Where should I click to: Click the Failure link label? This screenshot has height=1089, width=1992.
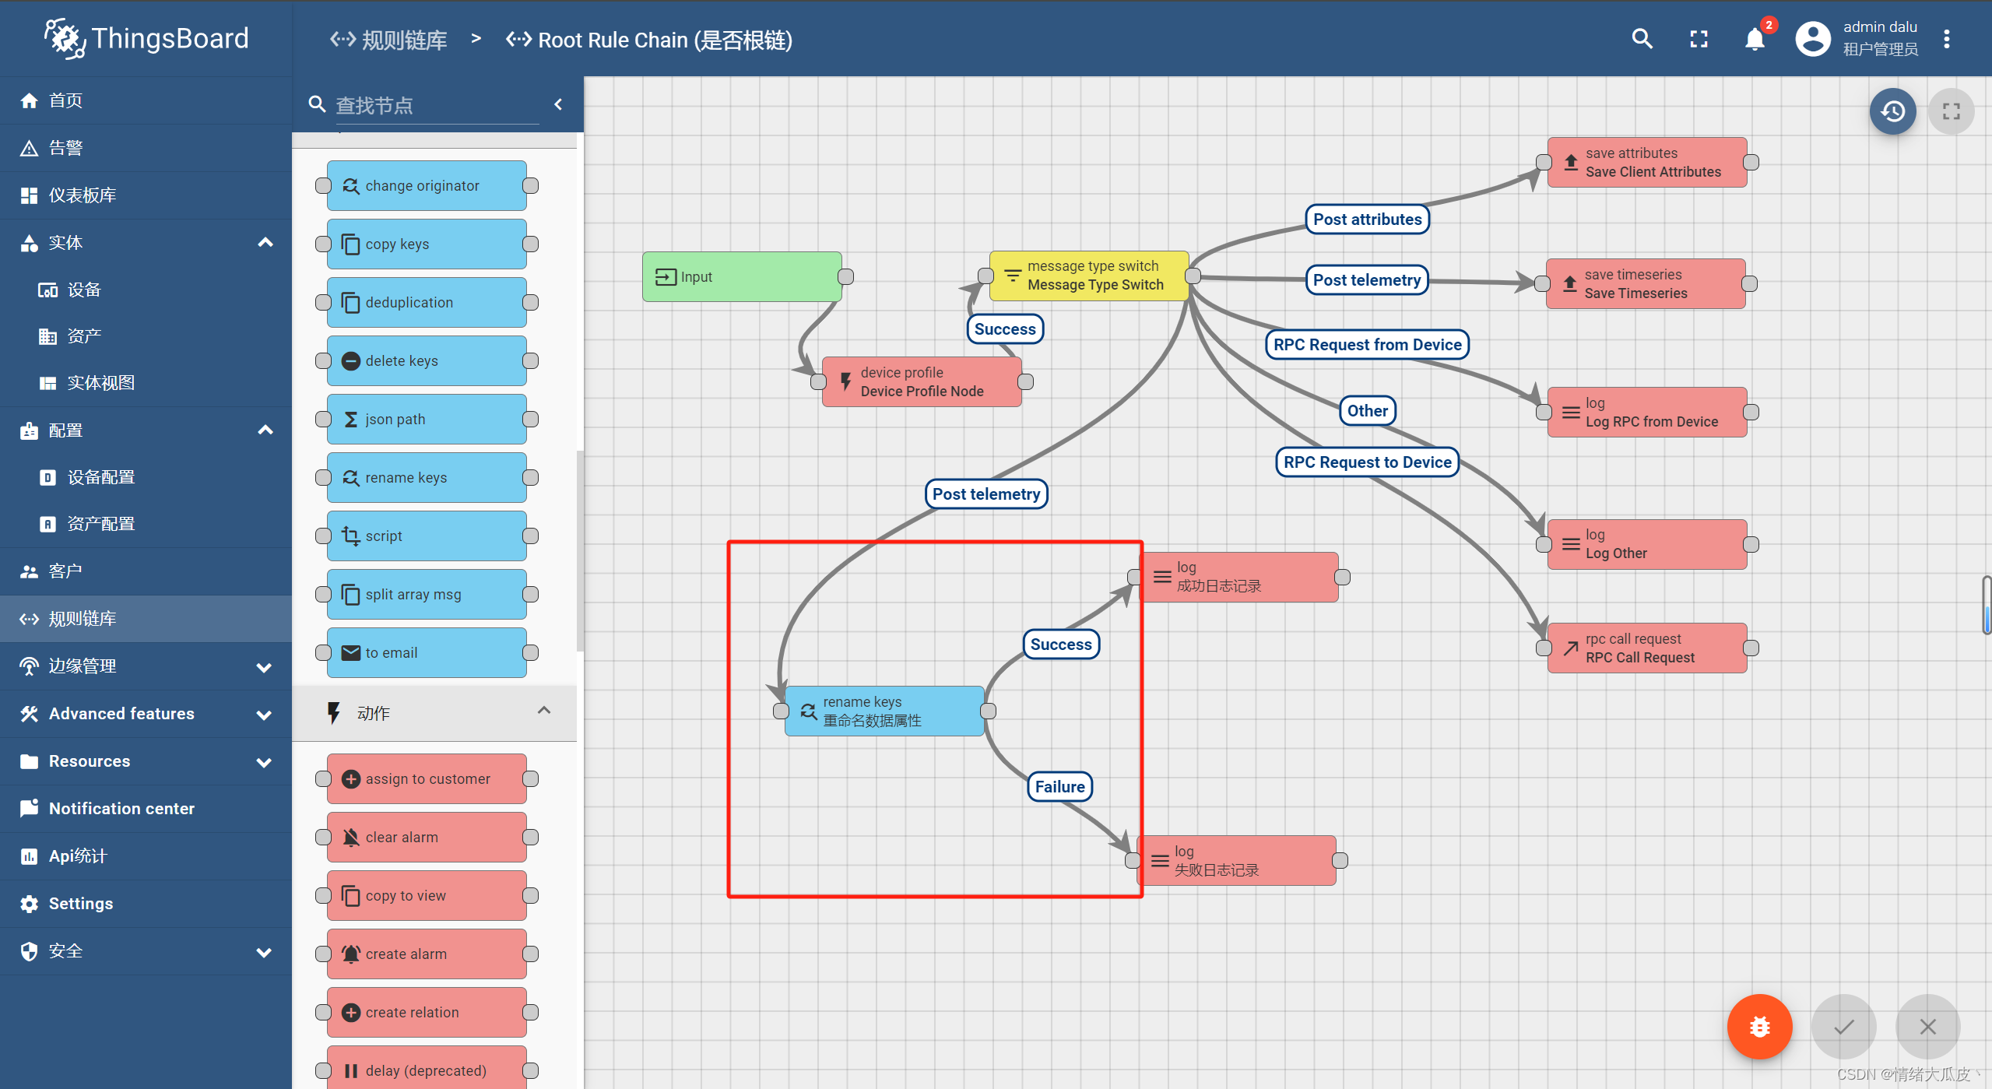pyautogui.click(x=1059, y=787)
